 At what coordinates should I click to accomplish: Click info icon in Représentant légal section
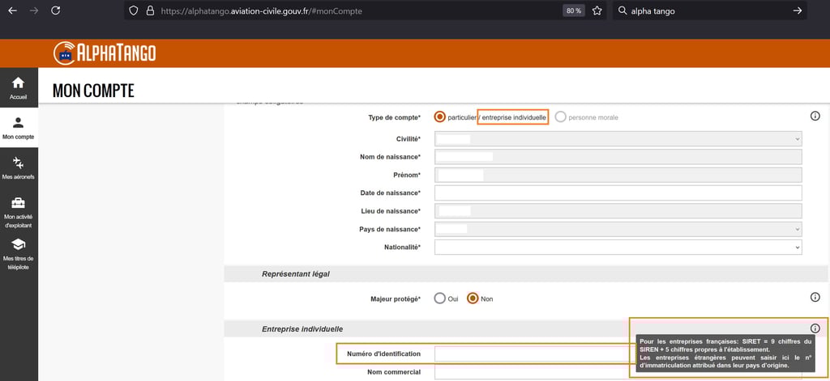(x=815, y=298)
